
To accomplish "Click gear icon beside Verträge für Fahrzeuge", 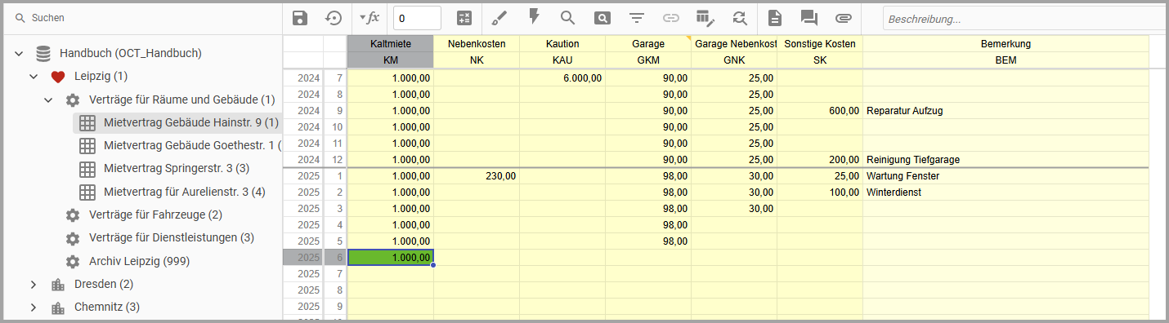I will (73, 215).
